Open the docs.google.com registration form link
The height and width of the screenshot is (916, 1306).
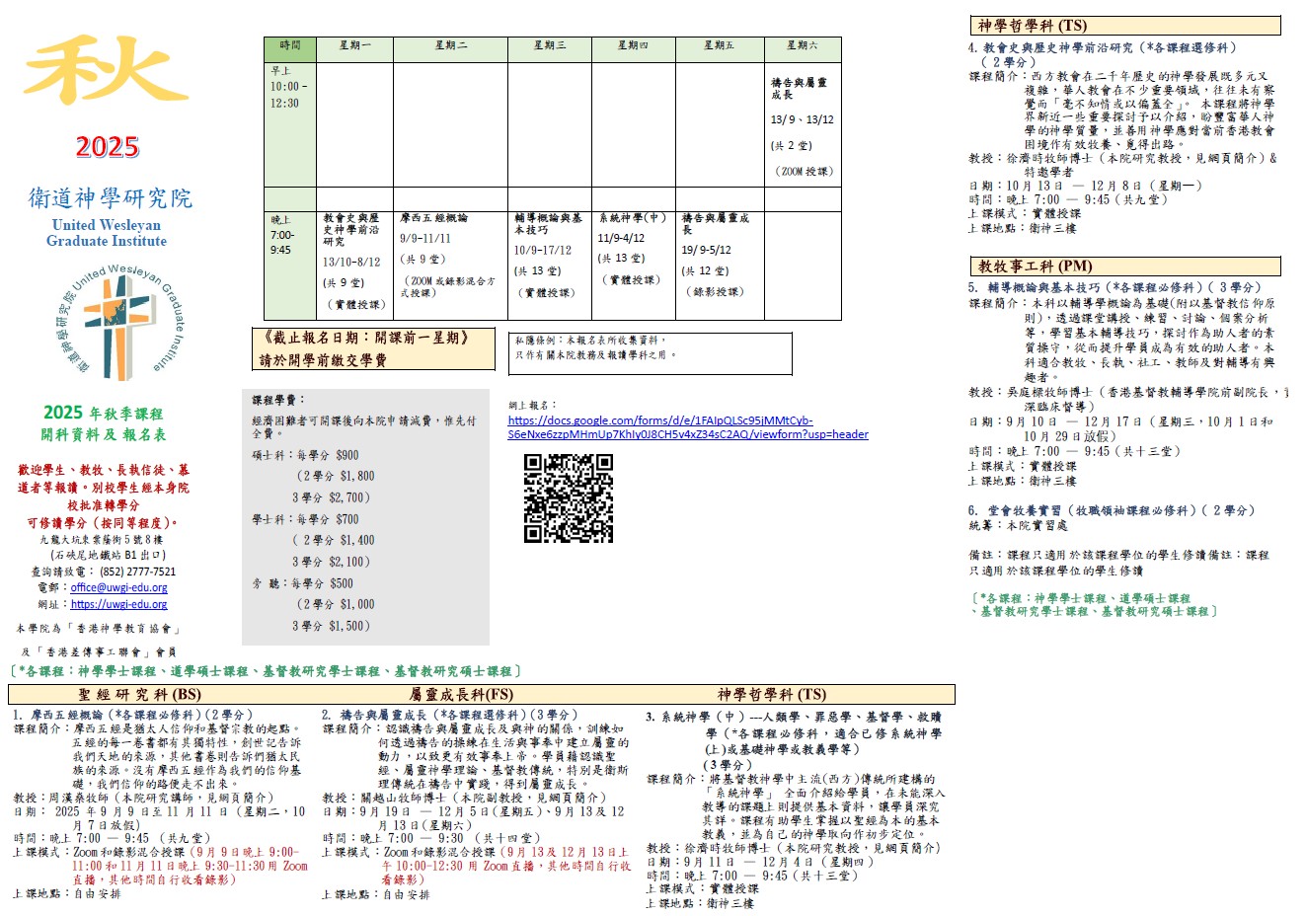(x=688, y=427)
